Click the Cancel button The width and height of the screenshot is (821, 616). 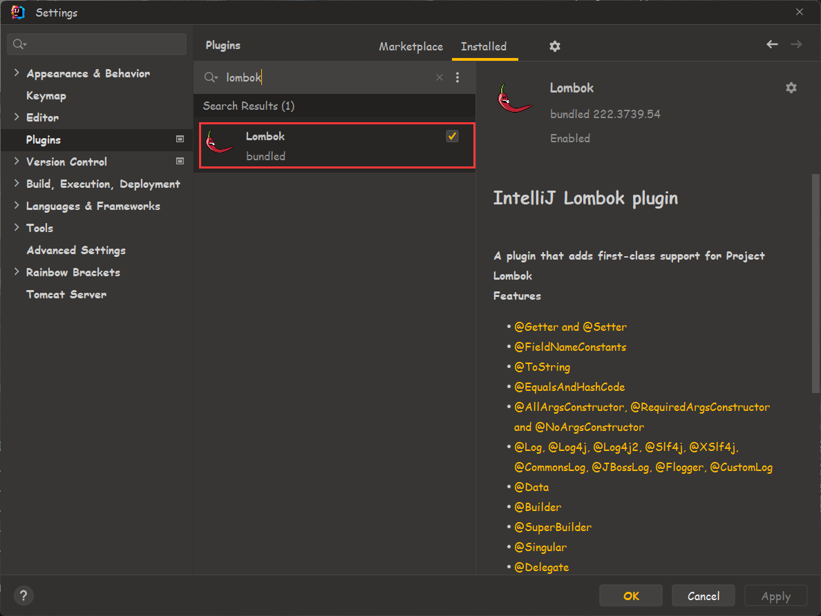pos(704,595)
